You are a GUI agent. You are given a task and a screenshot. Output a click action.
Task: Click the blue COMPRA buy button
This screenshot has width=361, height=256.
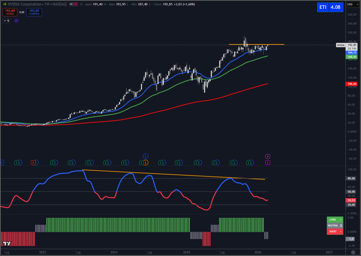[34, 12]
